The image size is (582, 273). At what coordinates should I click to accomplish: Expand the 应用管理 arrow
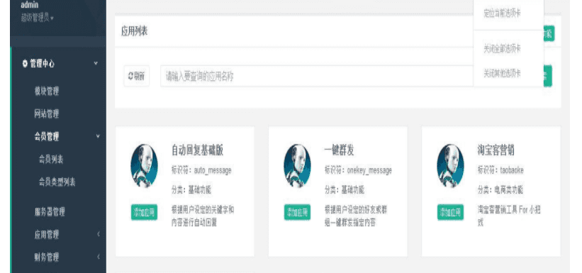click(x=99, y=235)
